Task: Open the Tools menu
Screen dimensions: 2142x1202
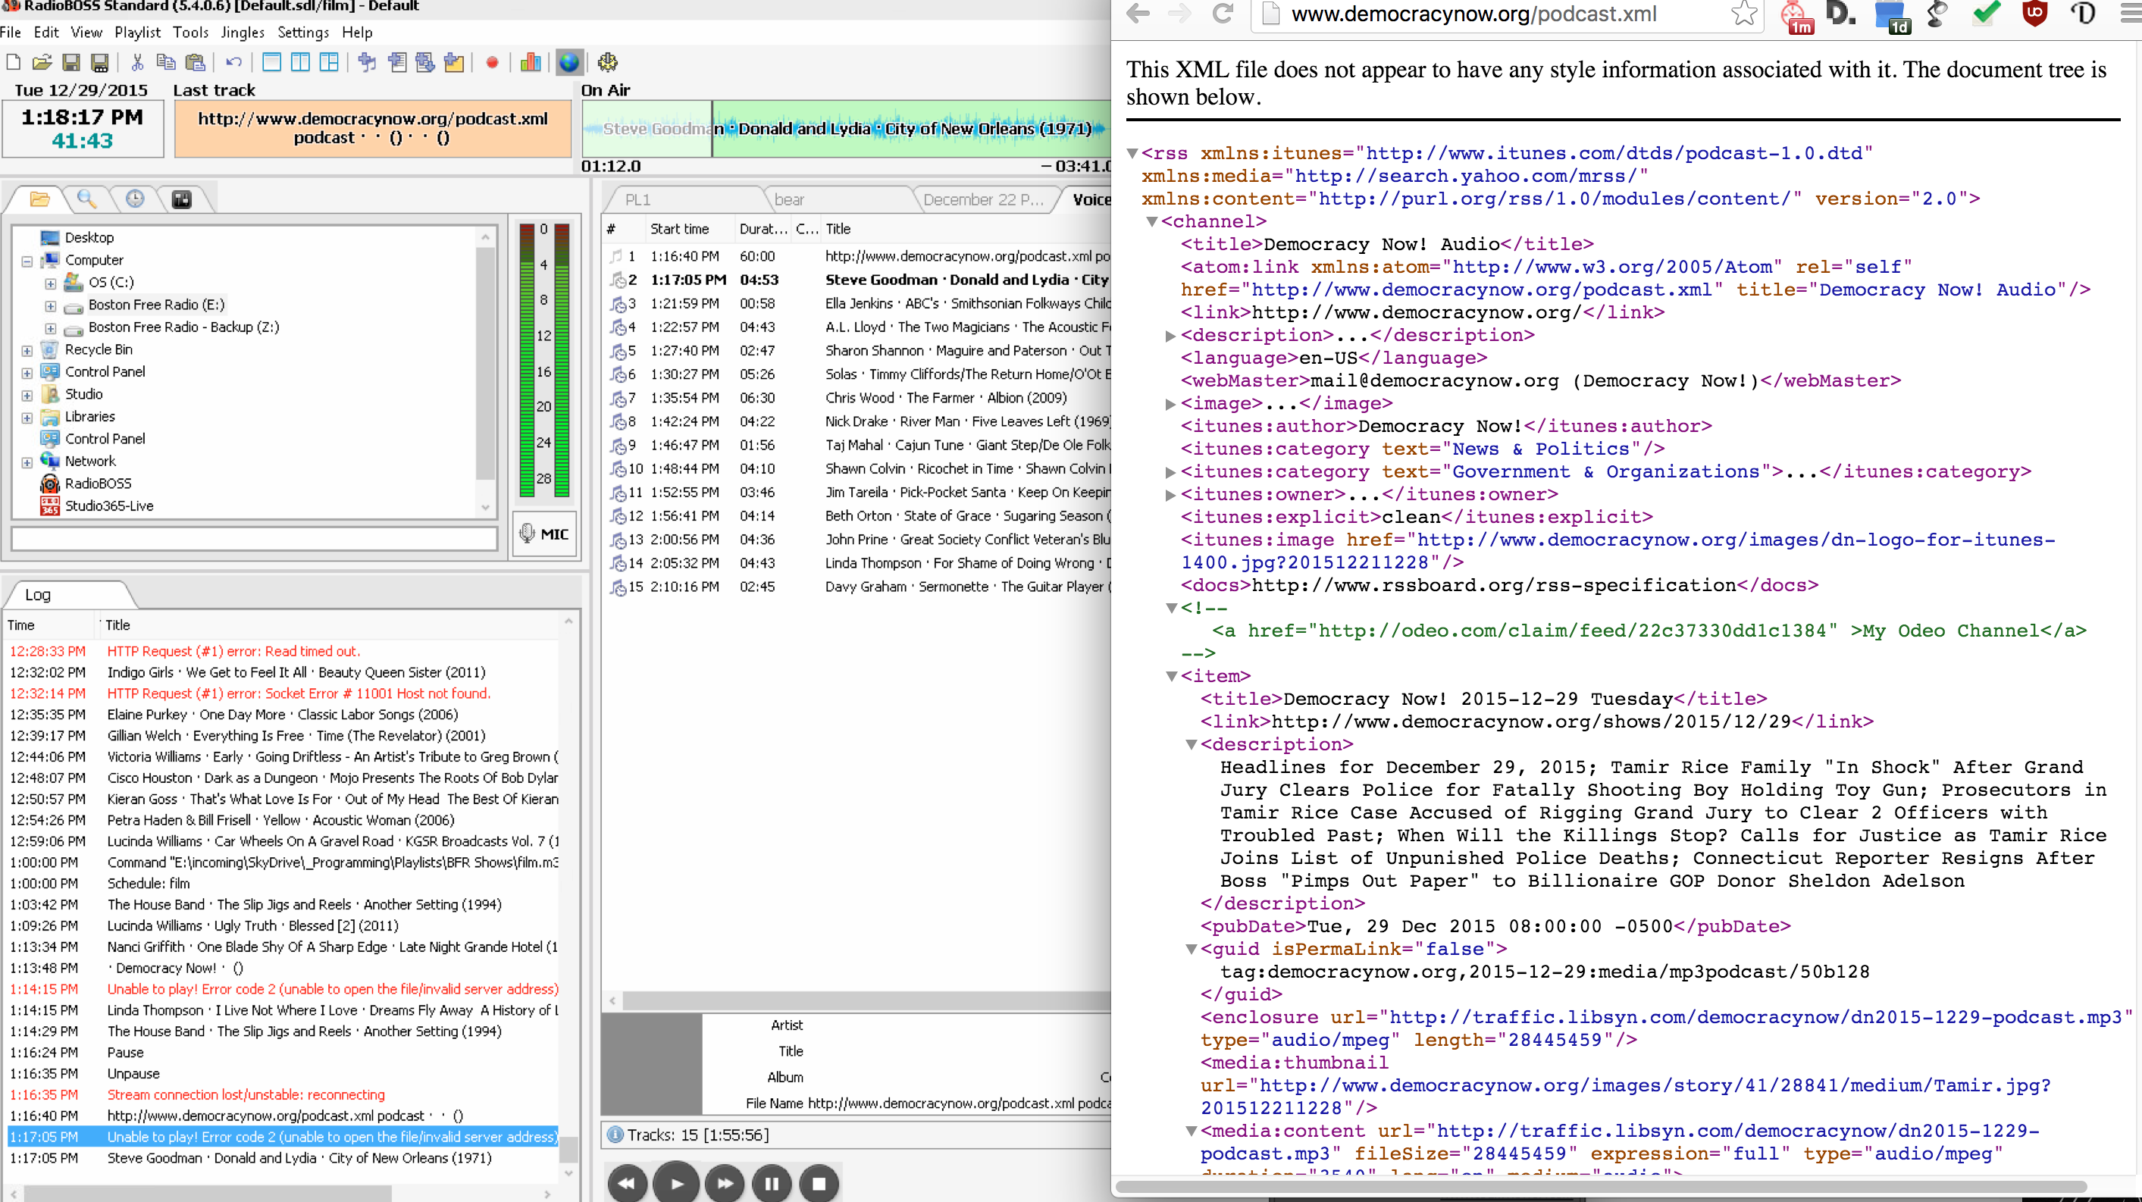Action: click(190, 33)
